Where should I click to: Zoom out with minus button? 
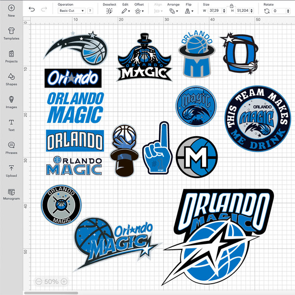tap(39, 281)
